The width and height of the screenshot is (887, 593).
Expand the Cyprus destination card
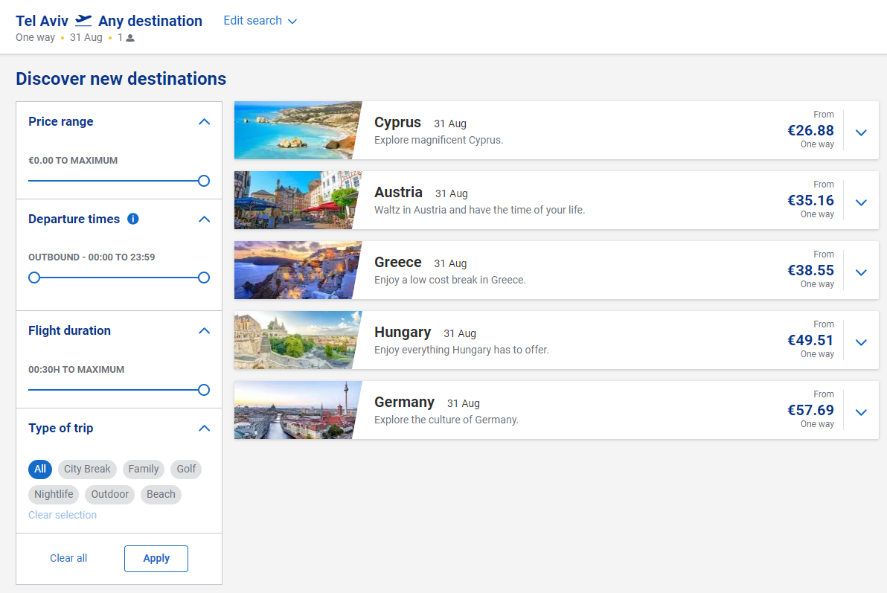click(861, 132)
